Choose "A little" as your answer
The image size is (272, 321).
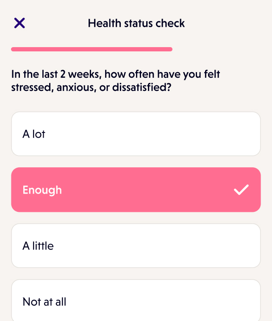[136, 246]
